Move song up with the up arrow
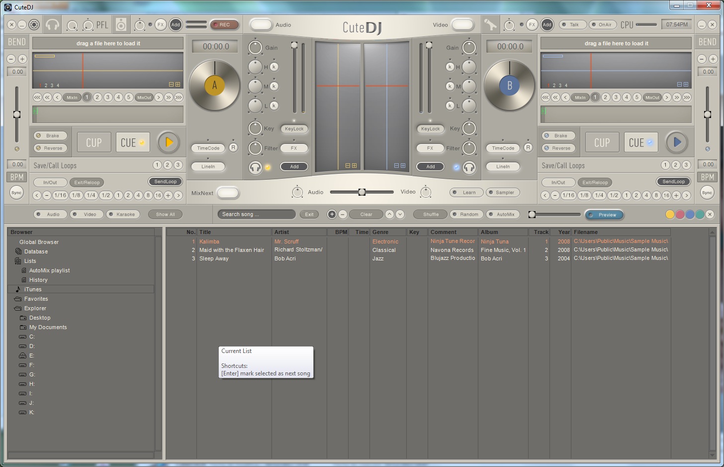 pyautogui.click(x=389, y=214)
